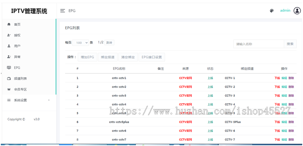Click 下线 for cntv-cctv2 row
The height and width of the screenshot is (146, 303).
[x=277, y=87]
